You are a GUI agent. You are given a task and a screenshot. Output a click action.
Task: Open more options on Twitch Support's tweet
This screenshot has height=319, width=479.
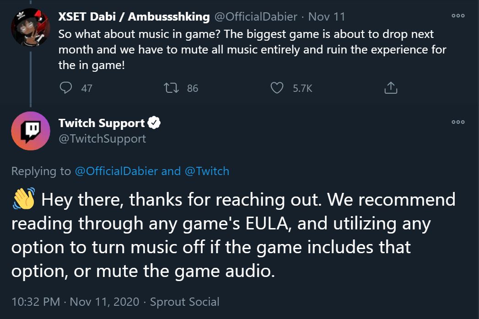point(458,122)
